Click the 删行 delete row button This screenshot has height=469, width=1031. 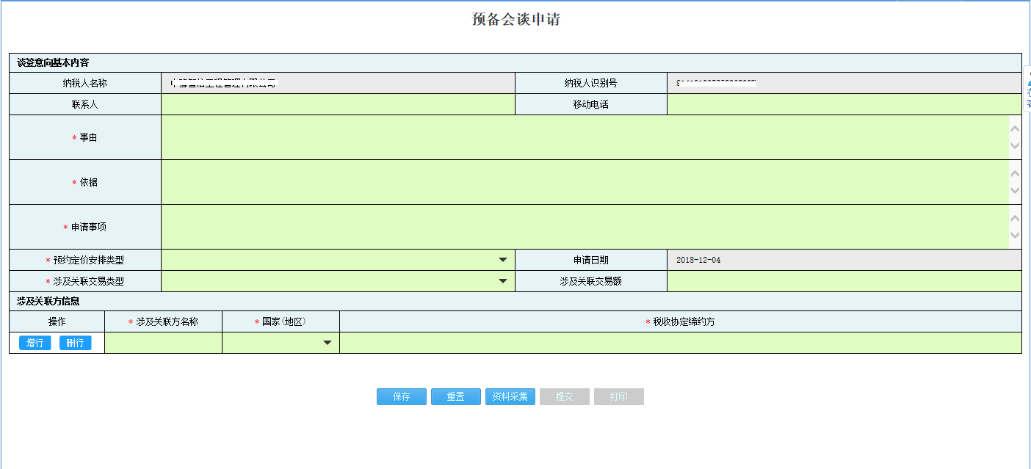coord(75,342)
